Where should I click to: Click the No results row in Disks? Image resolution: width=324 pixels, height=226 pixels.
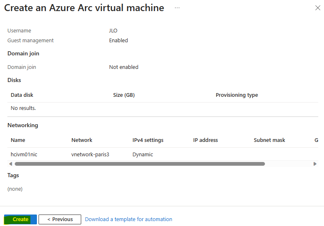[163, 108]
